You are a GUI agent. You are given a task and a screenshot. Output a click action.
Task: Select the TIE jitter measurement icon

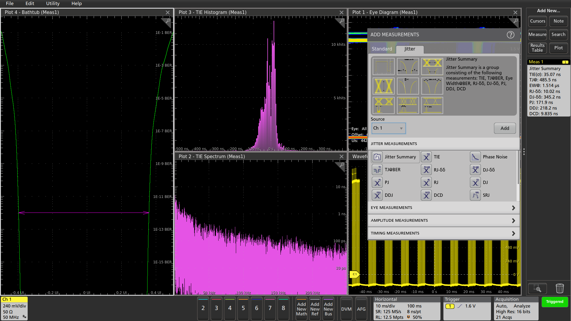(426, 157)
